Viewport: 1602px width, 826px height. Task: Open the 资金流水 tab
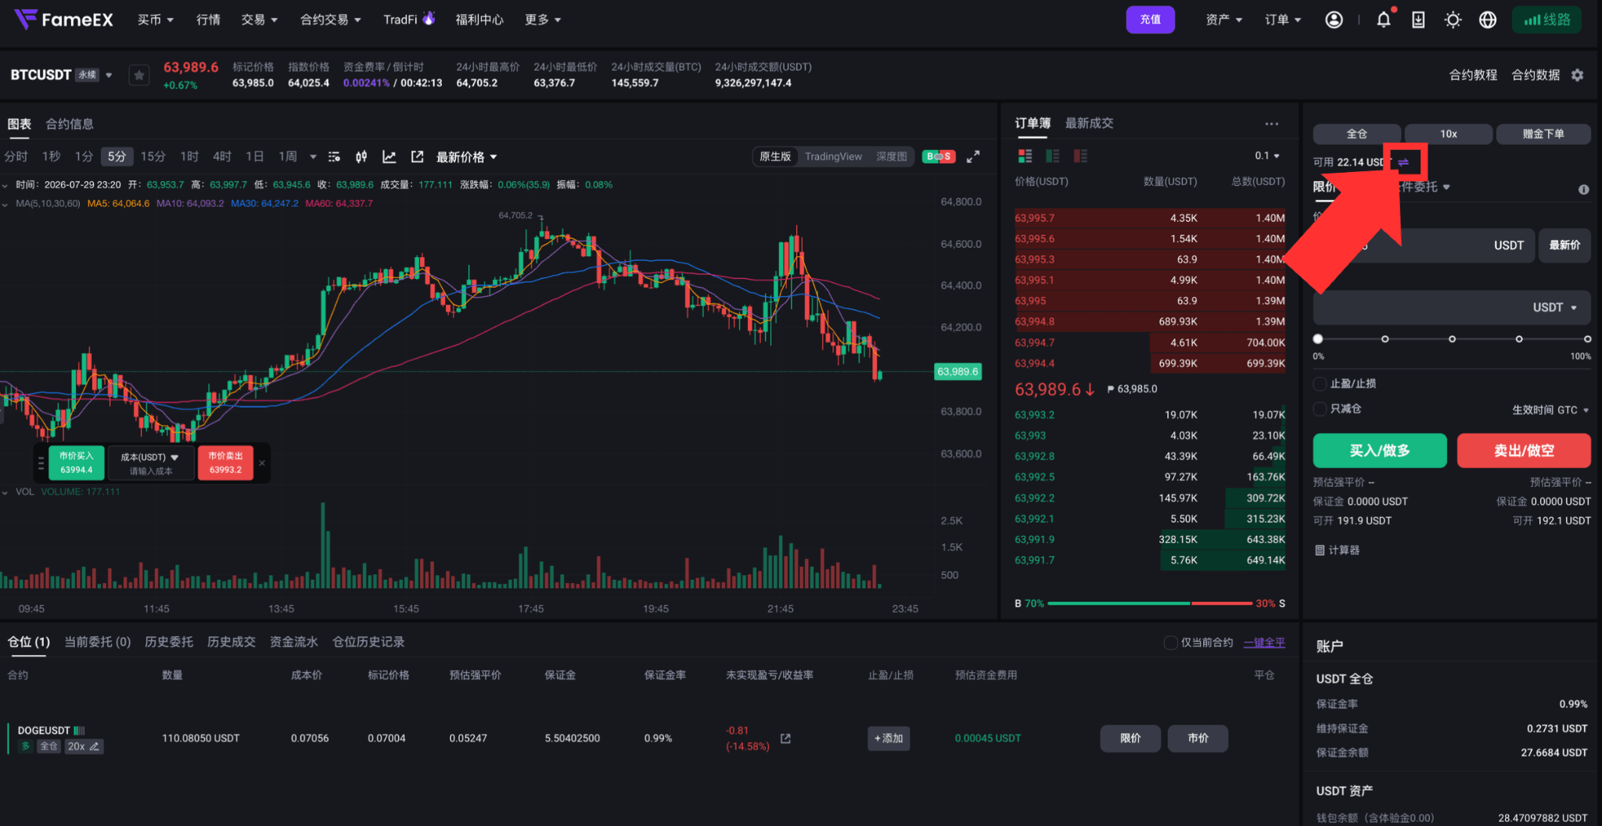point(294,642)
